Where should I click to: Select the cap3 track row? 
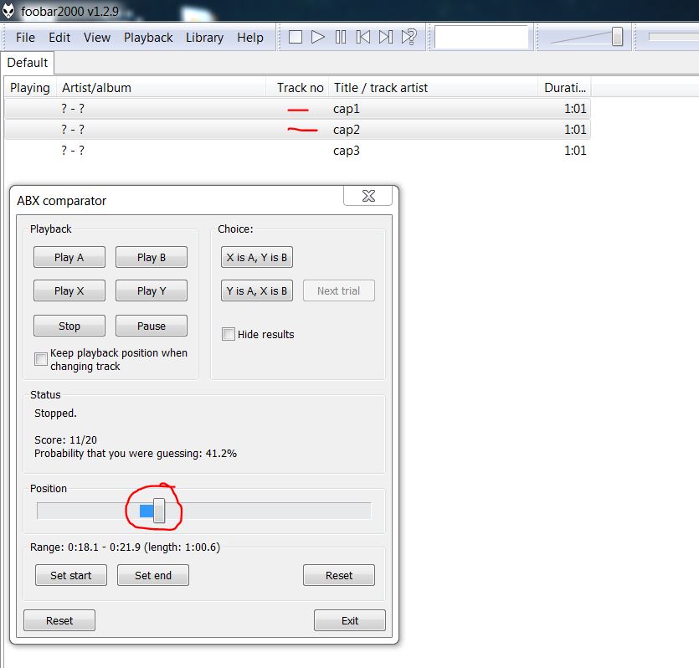coord(297,151)
